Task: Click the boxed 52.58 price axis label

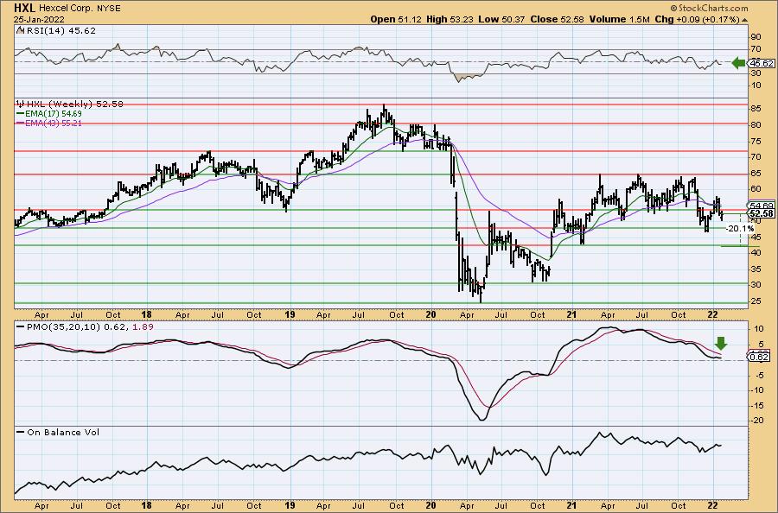Action: coord(762,213)
